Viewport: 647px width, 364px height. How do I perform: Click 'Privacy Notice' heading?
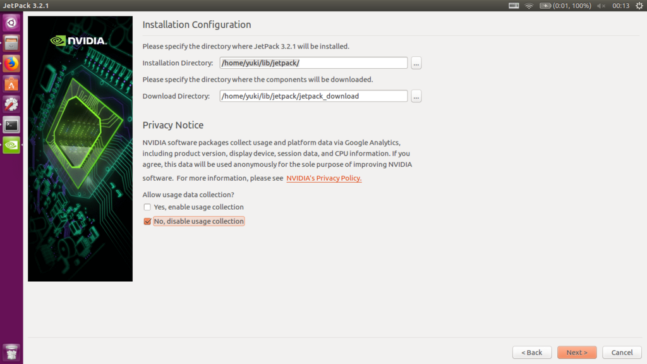pos(173,125)
